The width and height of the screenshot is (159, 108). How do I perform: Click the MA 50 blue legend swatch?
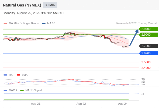click(44, 23)
